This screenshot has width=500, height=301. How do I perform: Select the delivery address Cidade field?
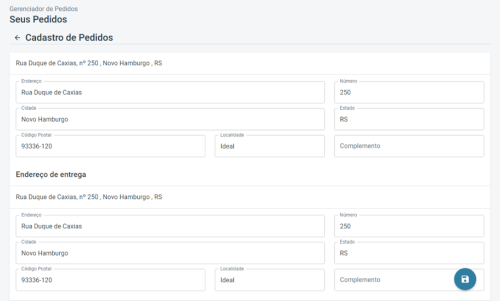170,253
